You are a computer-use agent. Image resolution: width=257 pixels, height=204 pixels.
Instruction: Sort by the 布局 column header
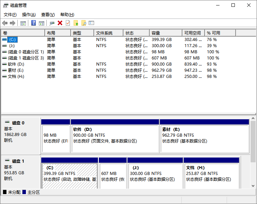[58, 33]
